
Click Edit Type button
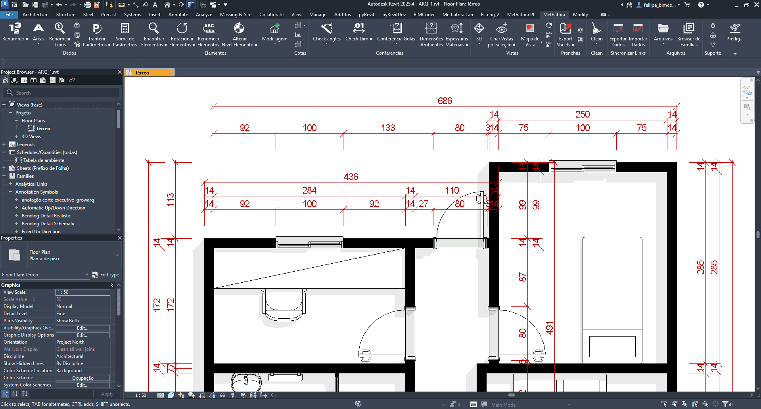click(105, 275)
